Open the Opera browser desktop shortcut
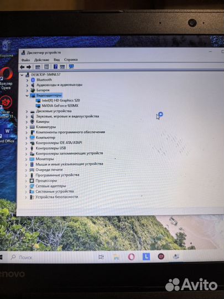Viewport: 224px width, 299px height. point(6,79)
